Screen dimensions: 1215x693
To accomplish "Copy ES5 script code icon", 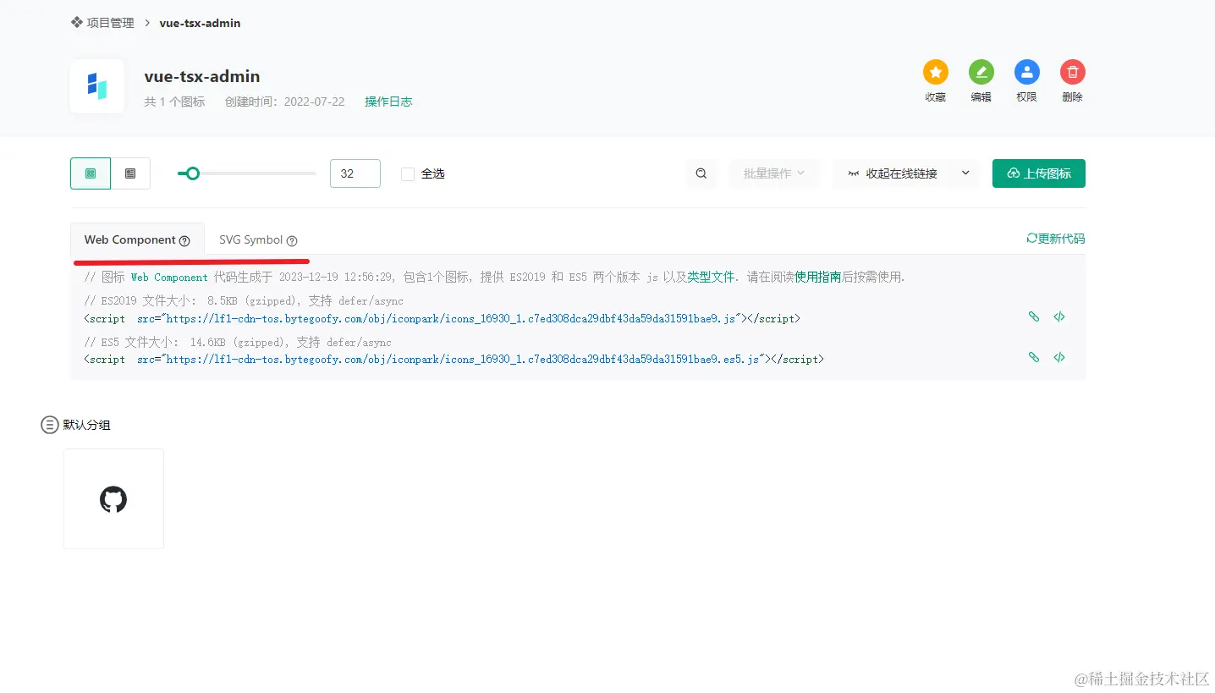I will 1059,357.
